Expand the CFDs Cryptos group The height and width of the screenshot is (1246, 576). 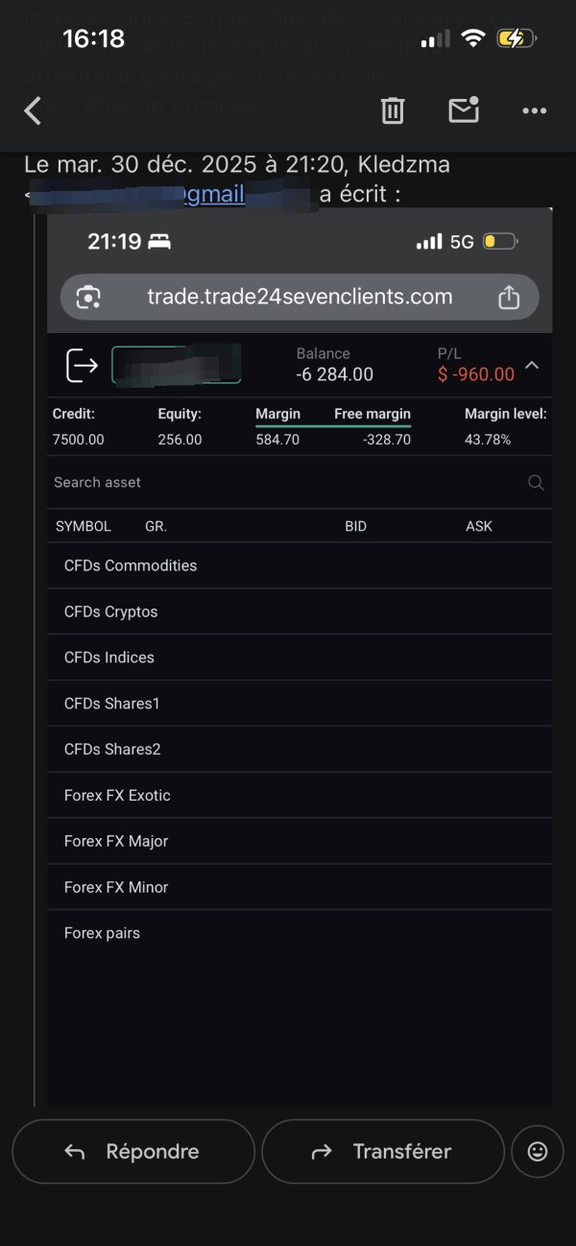[x=111, y=611]
